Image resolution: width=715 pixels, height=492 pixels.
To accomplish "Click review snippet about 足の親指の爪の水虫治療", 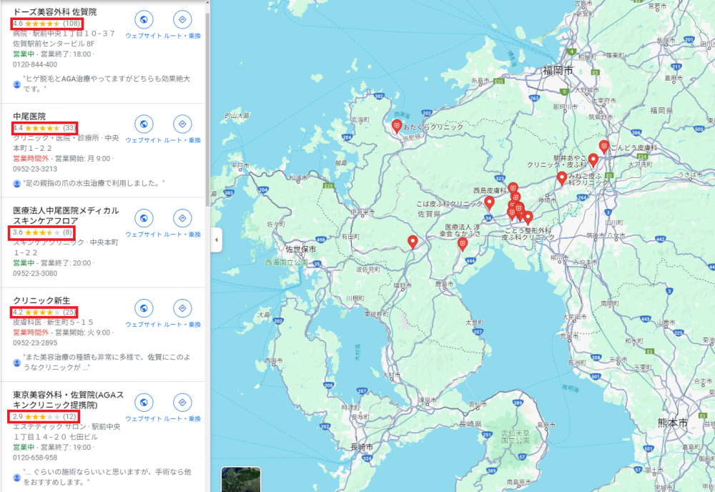I will click(94, 183).
